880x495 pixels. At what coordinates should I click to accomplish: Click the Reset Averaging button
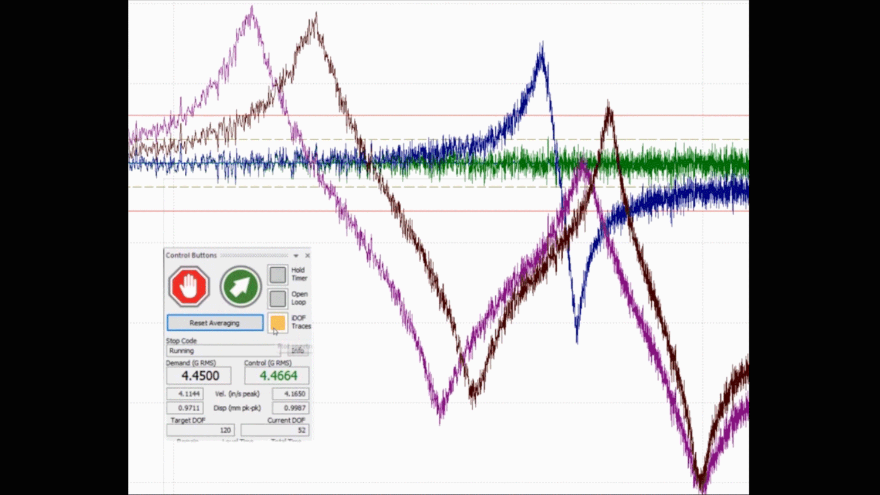(215, 323)
